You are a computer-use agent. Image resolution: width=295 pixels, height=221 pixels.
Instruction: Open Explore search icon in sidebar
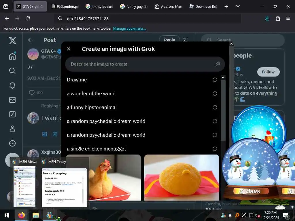pyautogui.click(x=12, y=71)
